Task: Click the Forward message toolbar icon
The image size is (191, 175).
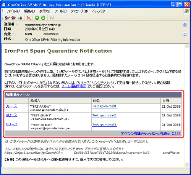Action: coord(20,18)
